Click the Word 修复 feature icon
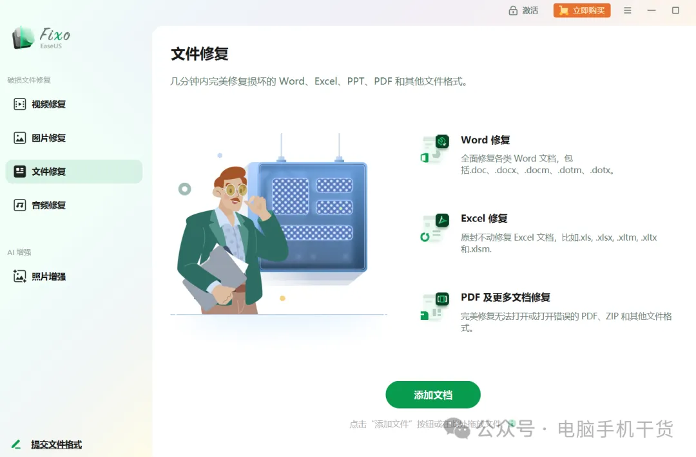 click(x=434, y=149)
